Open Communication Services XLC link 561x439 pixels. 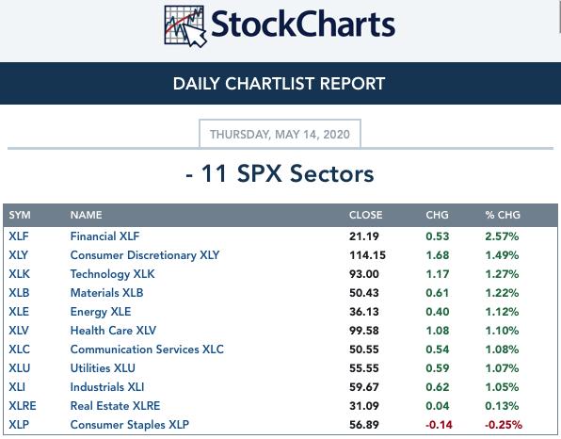(x=147, y=350)
